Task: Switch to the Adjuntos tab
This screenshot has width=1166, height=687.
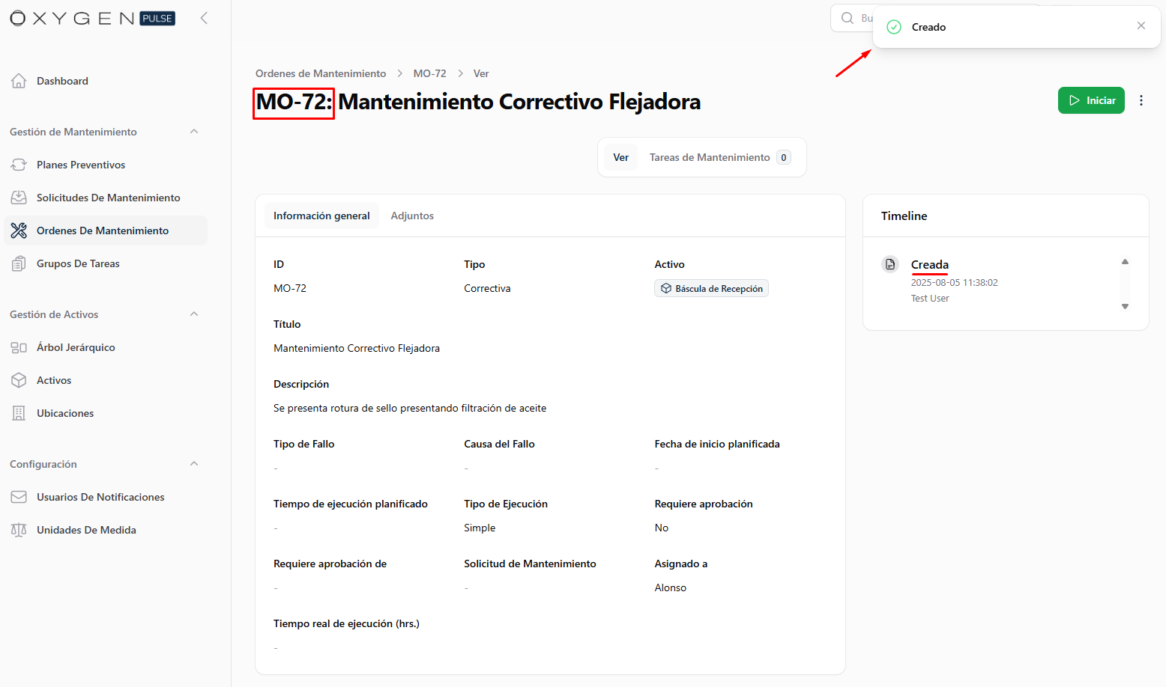Action: pos(412,216)
